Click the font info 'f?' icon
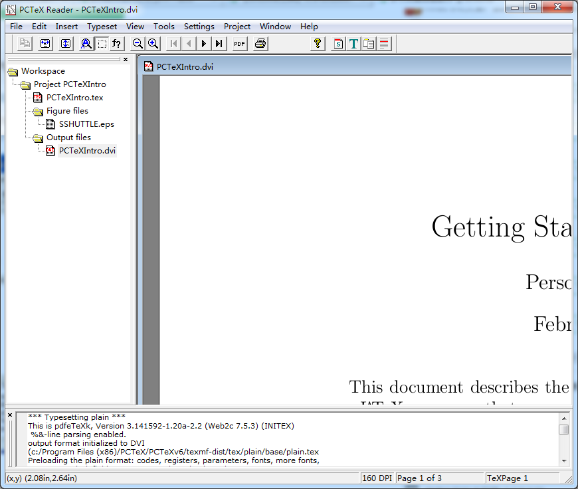The image size is (578, 489). [x=117, y=43]
